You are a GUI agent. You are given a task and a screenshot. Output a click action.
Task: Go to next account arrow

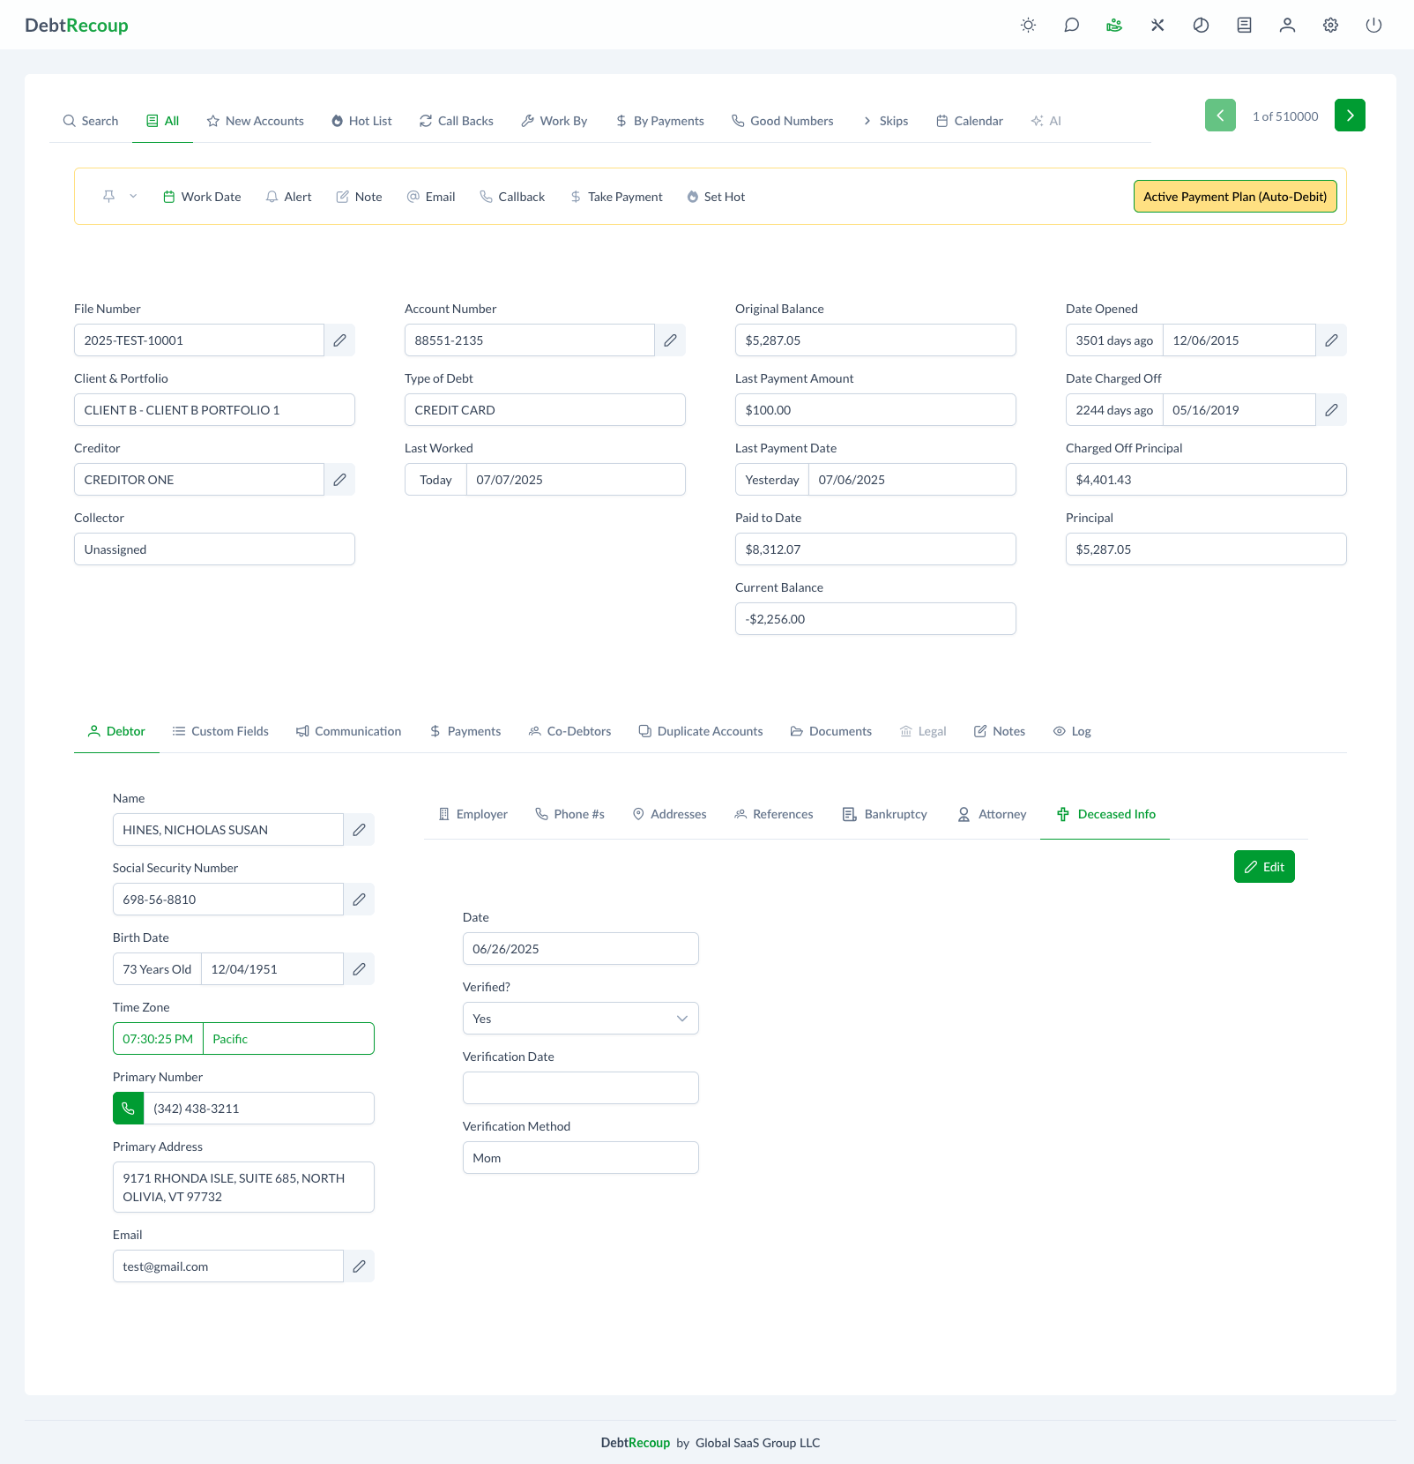(x=1350, y=116)
